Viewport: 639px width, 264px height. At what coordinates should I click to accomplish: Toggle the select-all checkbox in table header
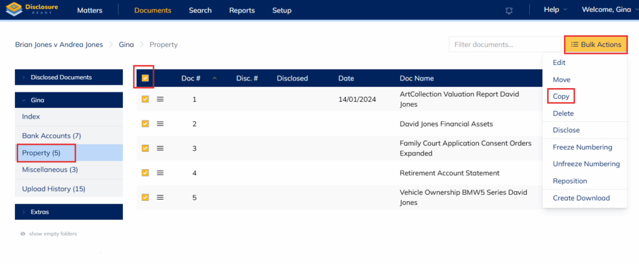tap(145, 79)
